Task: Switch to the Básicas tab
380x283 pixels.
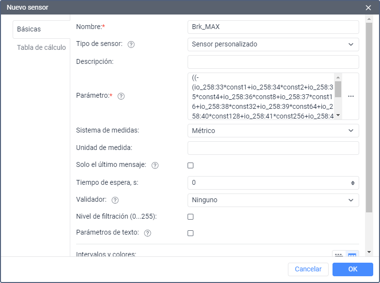Action: pyautogui.click(x=29, y=29)
